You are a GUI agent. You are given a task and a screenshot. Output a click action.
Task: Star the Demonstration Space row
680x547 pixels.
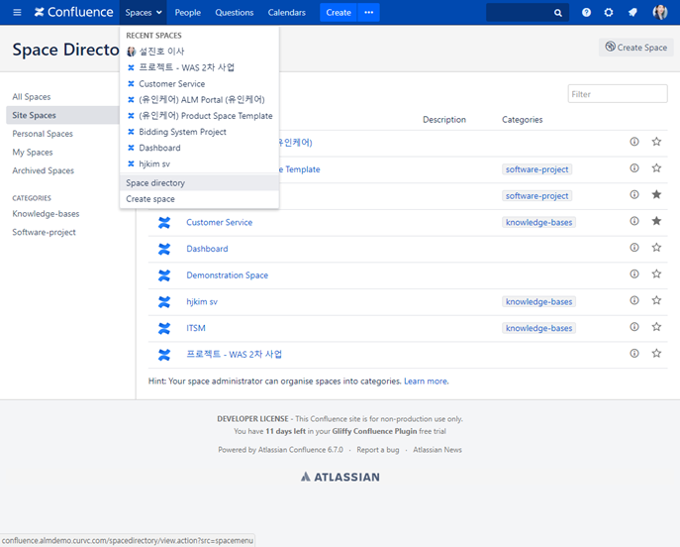656,275
